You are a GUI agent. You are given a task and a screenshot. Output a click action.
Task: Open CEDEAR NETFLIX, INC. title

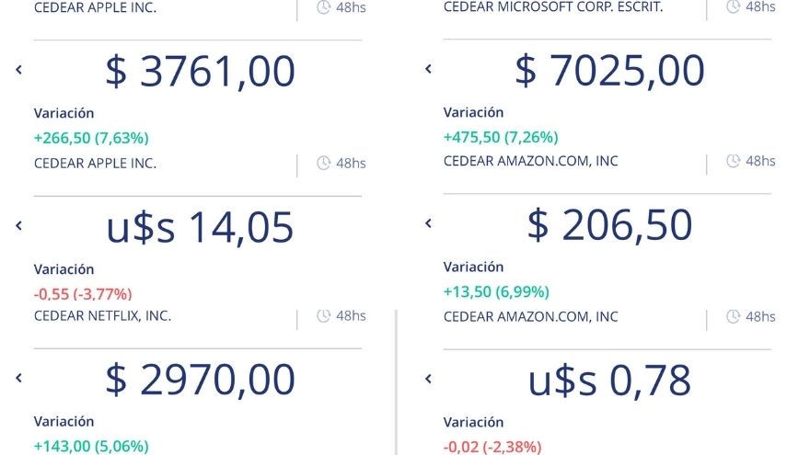[x=102, y=316]
